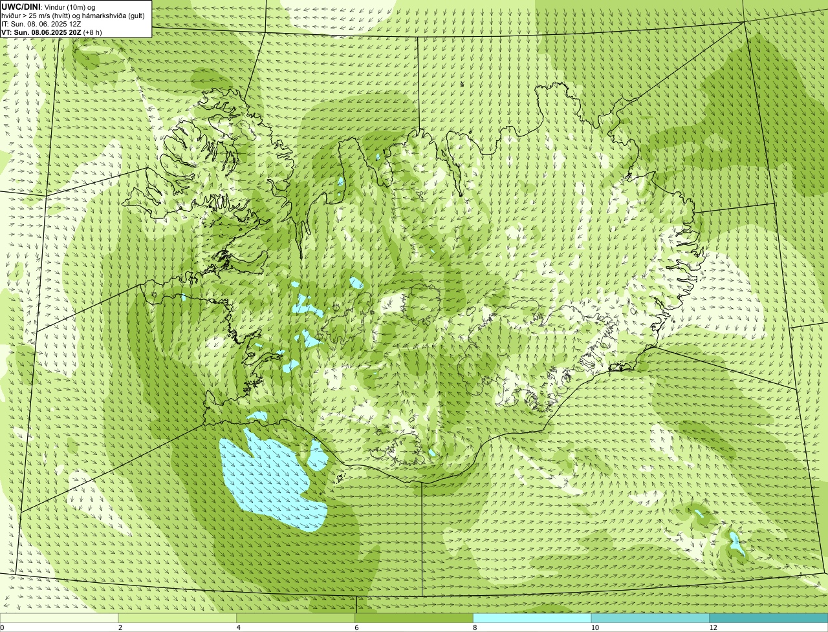Click the scale label "12"

coord(713,627)
